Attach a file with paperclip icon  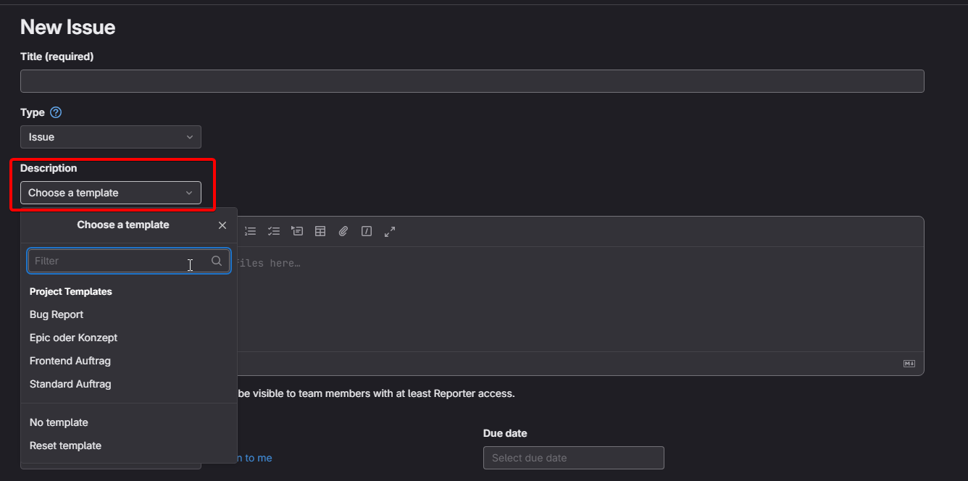(343, 231)
